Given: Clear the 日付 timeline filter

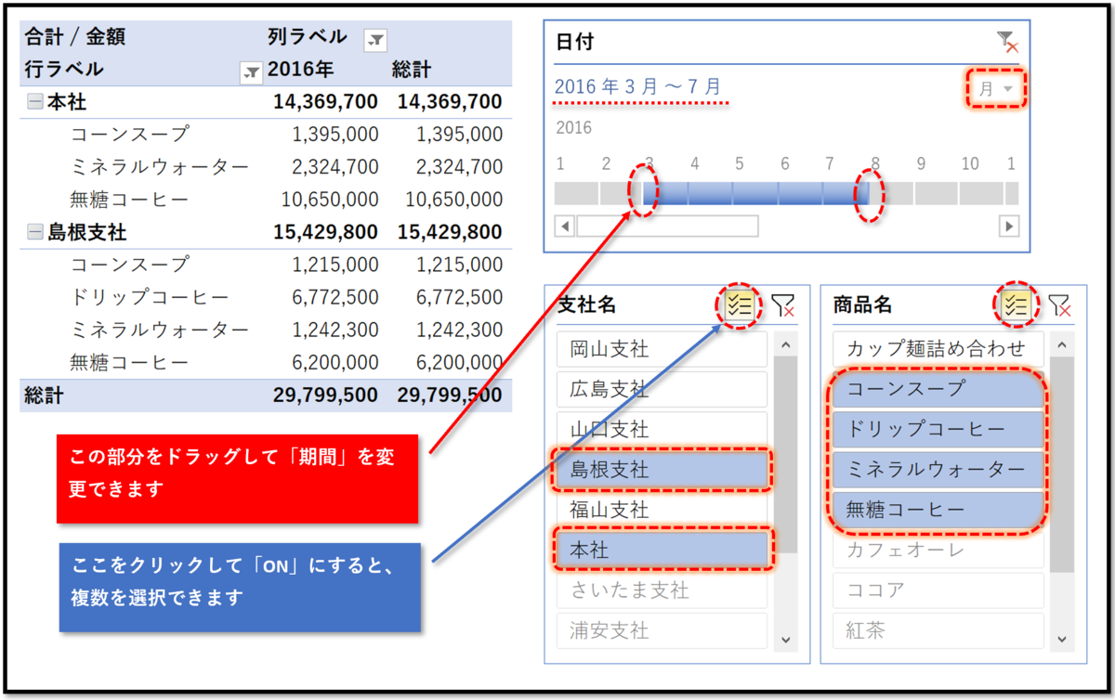Looking at the screenshot, I should tap(1005, 39).
